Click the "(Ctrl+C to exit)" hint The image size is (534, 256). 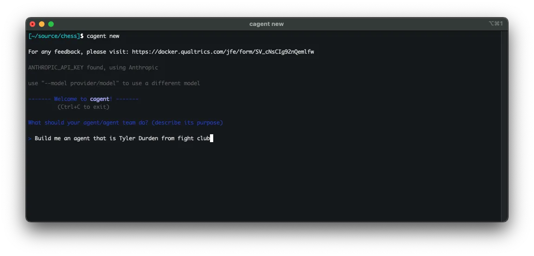[83, 107]
